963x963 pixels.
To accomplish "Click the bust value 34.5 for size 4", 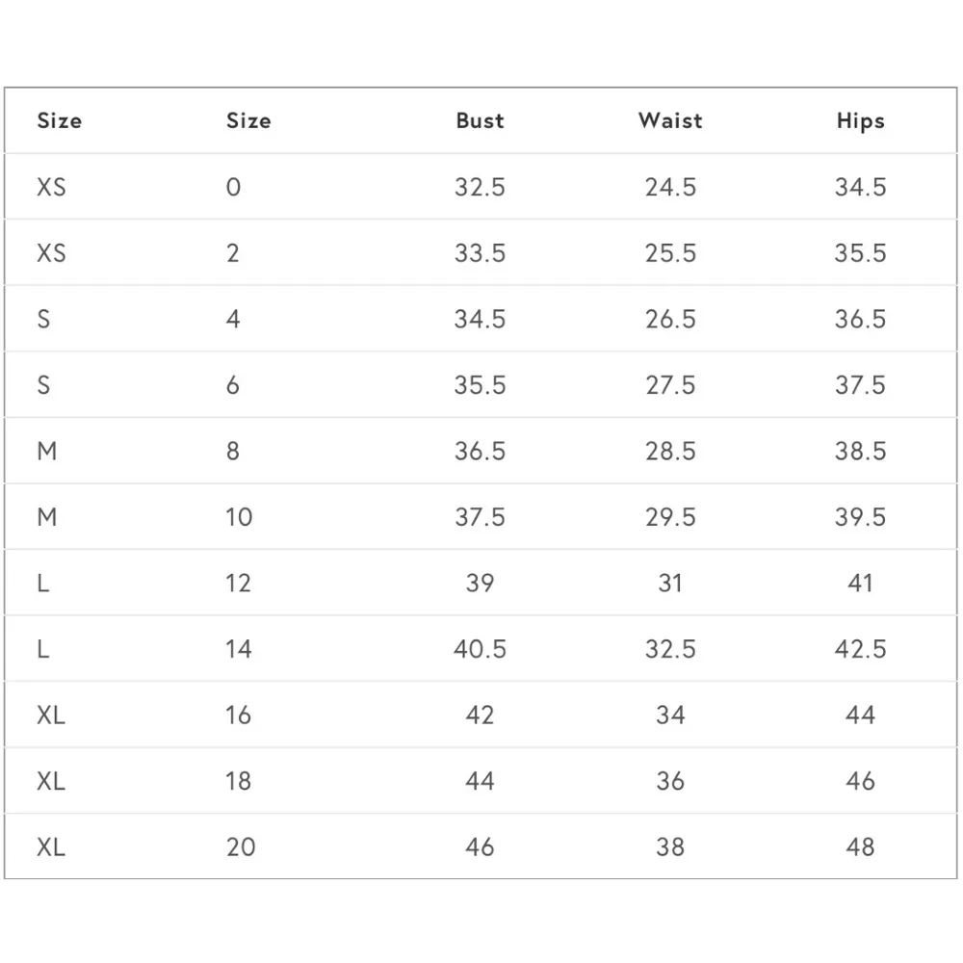I will [x=480, y=319].
